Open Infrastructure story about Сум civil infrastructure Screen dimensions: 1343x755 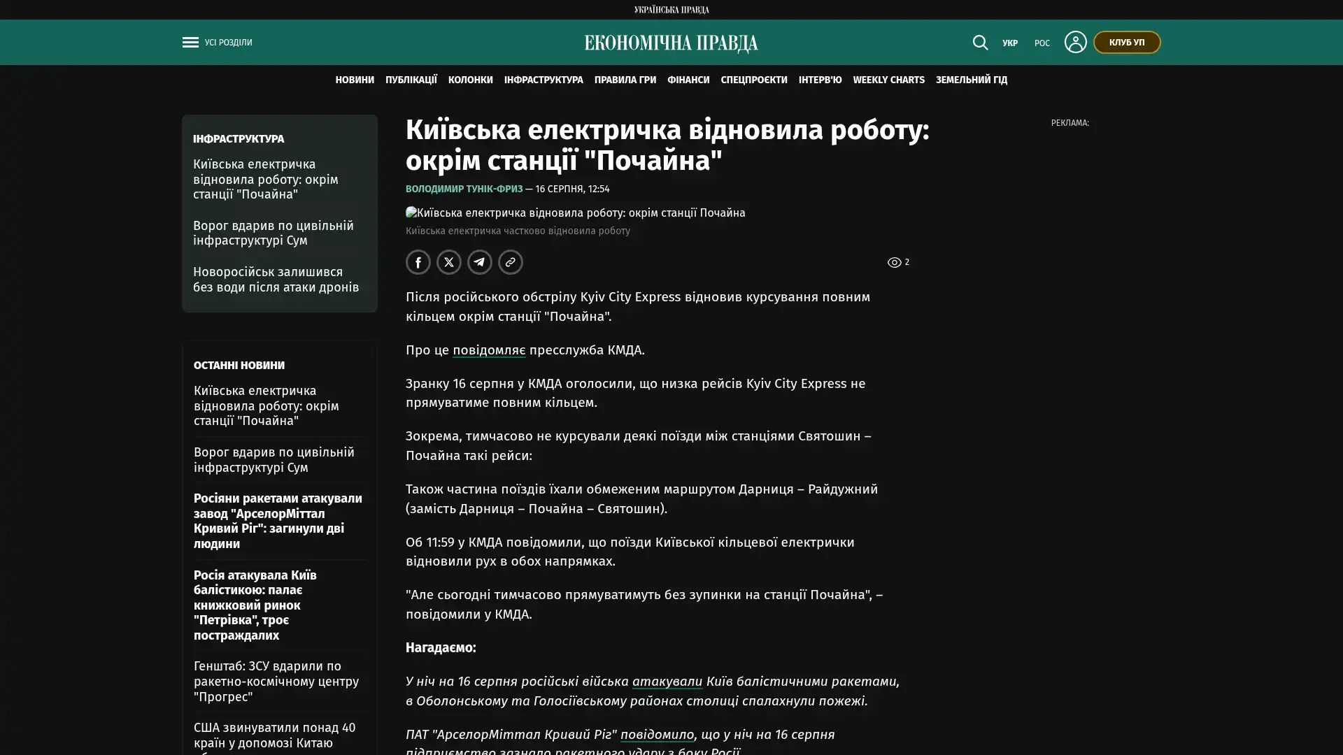tap(273, 233)
